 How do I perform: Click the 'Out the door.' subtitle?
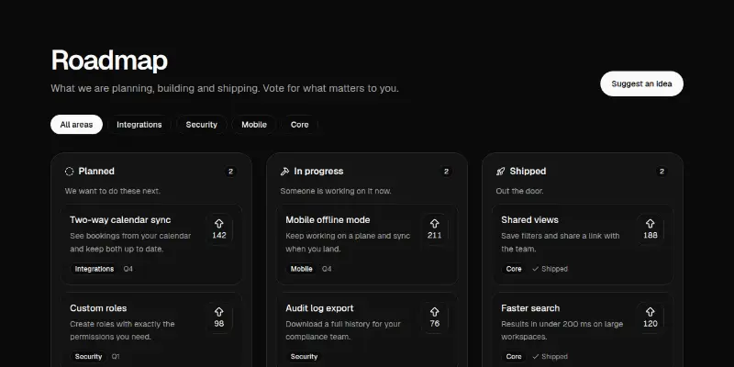pyautogui.click(x=519, y=191)
